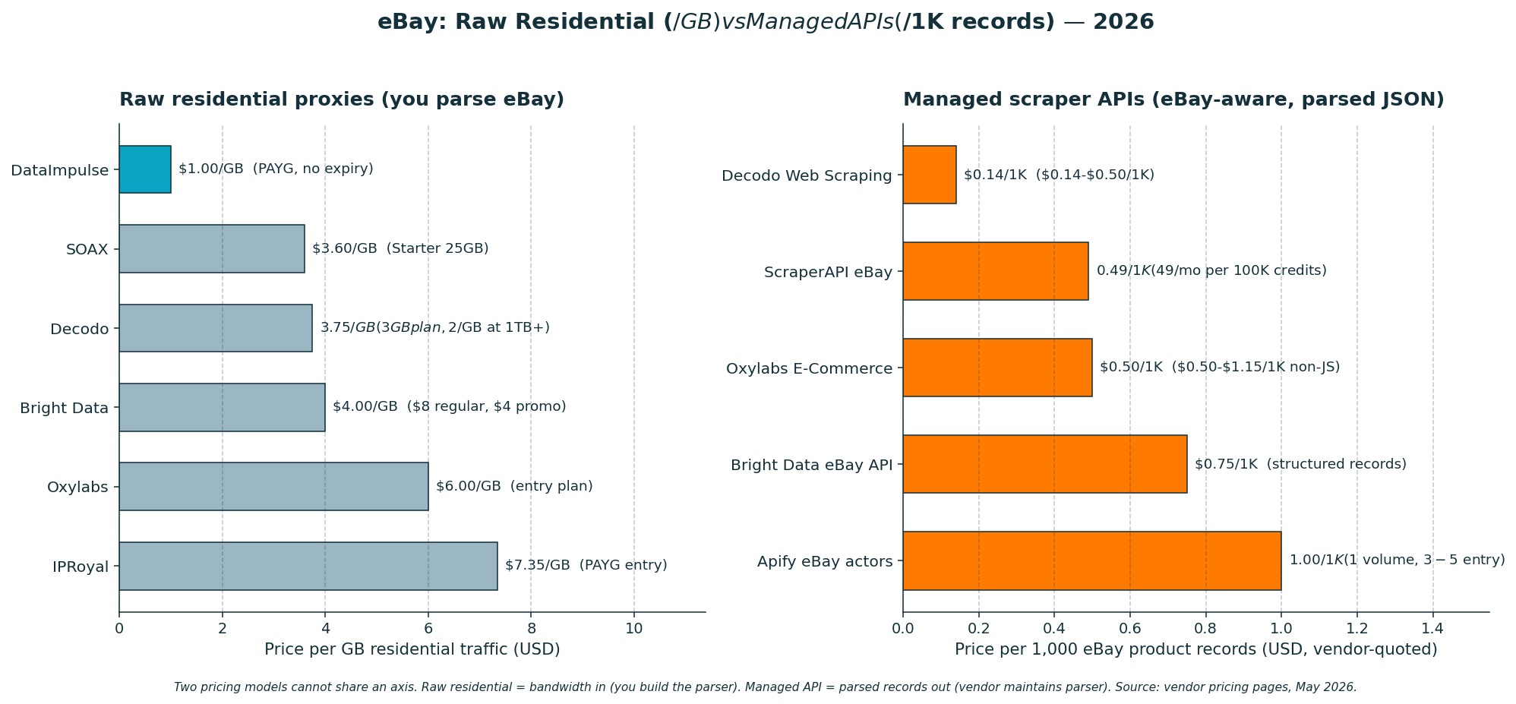This screenshot has height=704, width=1516.
Task: Click the 'Oxylabs' axis label in left chart
Action: (77, 488)
